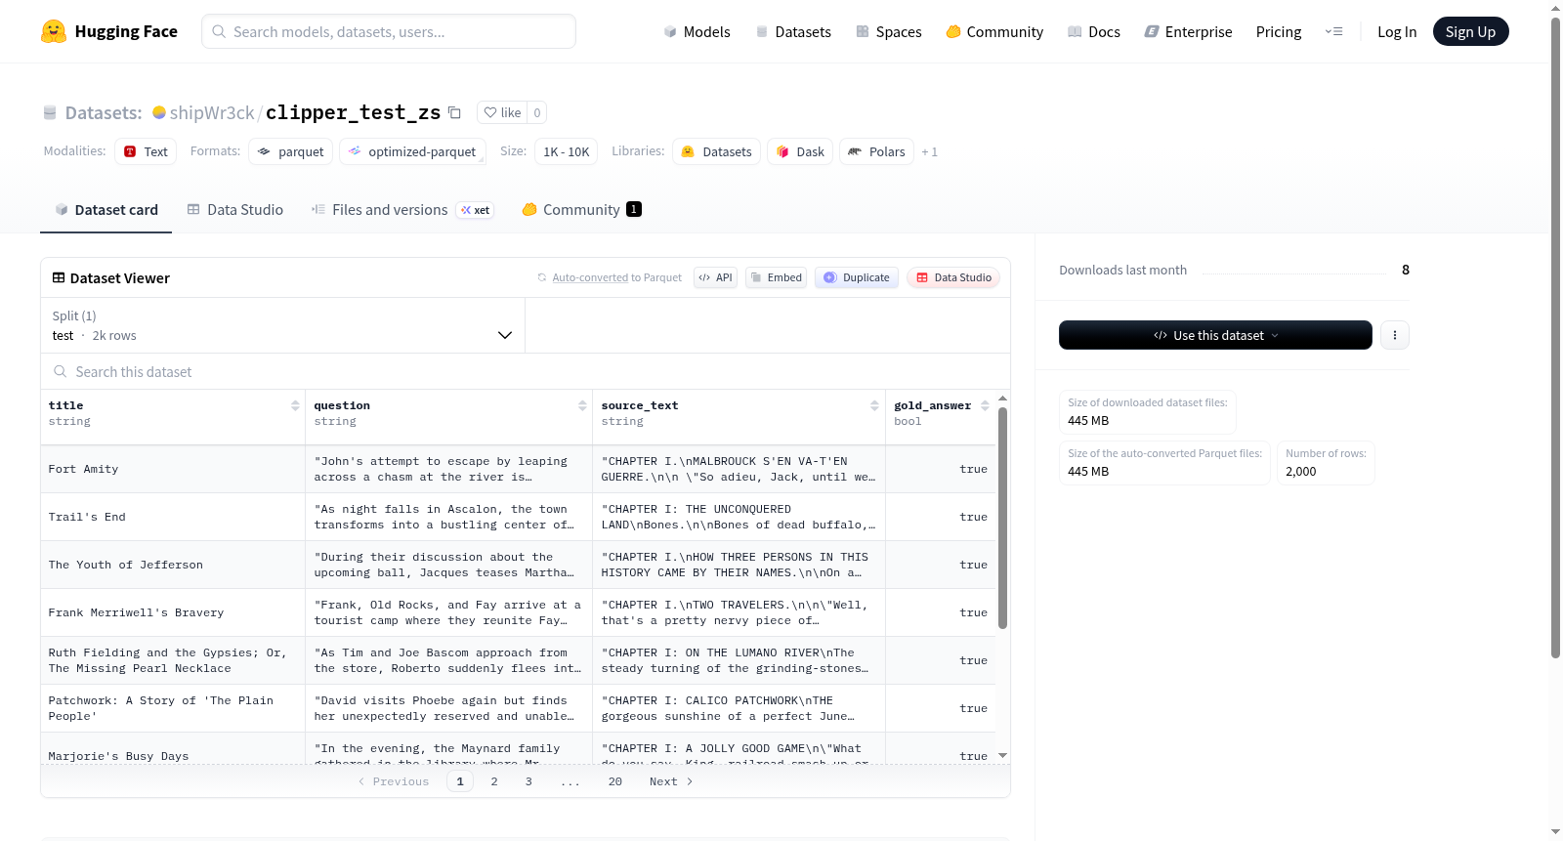Sort by the source_text column
Screen dimensions: 1563x841
(874, 405)
